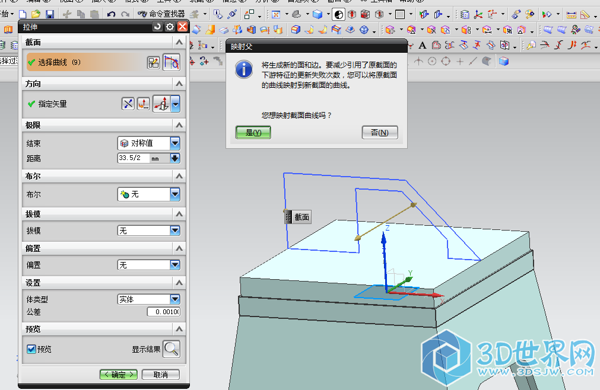Viewport: 600px width, 390px height.
Task: Toggle point on face snap
Action: point(487,61)
